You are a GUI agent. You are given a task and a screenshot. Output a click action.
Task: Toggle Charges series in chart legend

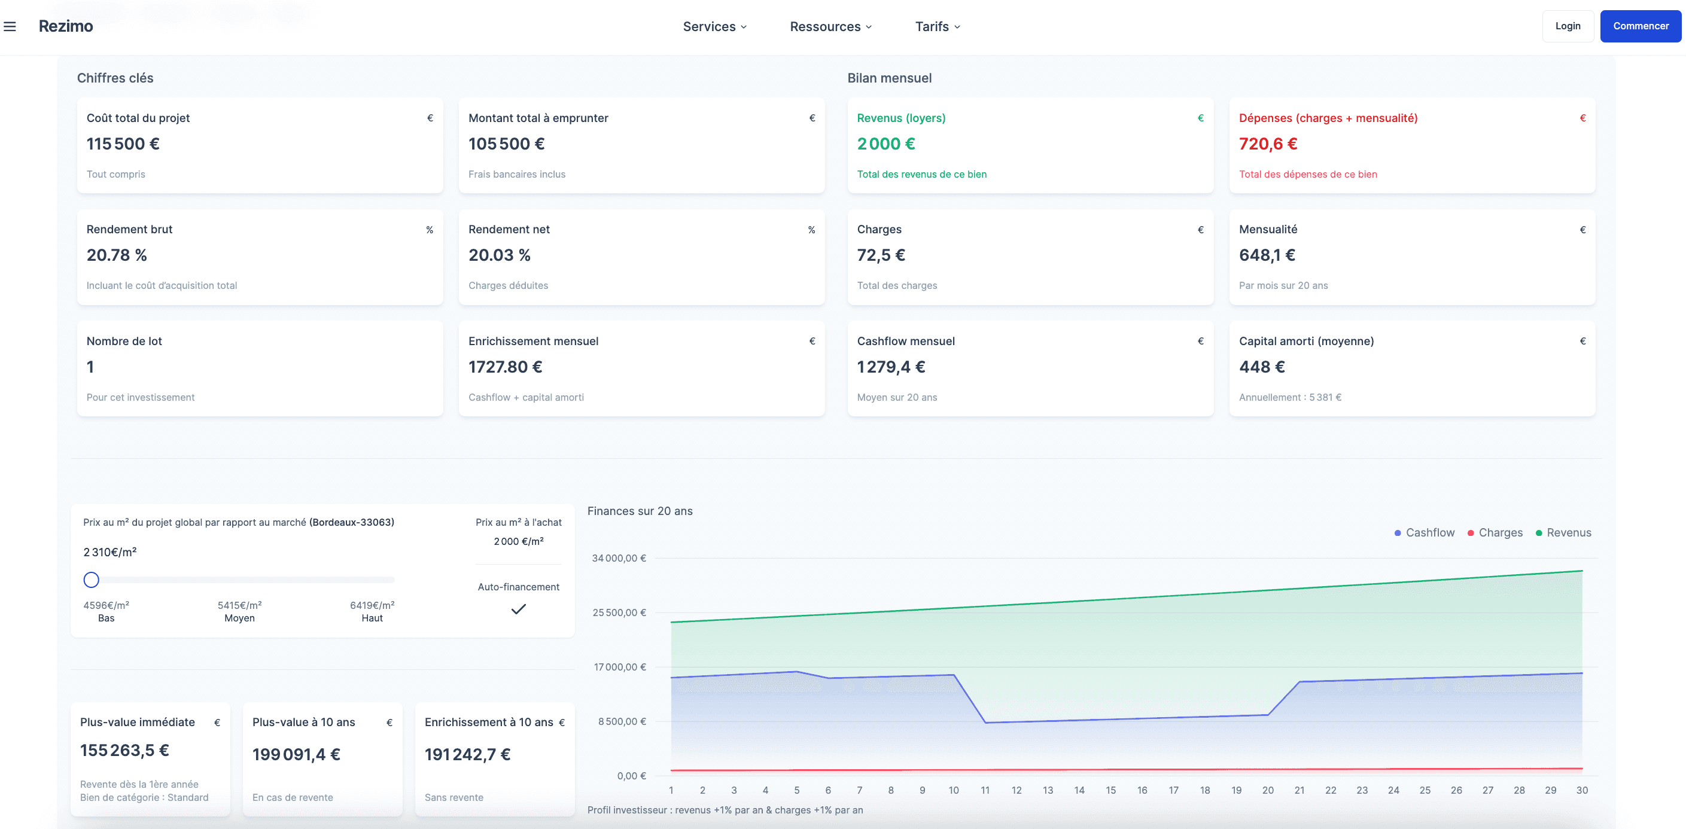coord(1495,532)
